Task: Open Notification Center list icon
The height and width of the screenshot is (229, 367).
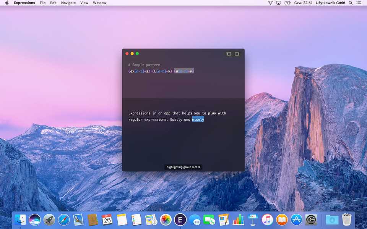Action: coord(359,3)
